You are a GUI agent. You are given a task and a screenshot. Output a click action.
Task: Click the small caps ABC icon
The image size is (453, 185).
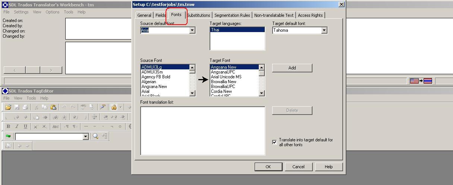tap(56, 126)
